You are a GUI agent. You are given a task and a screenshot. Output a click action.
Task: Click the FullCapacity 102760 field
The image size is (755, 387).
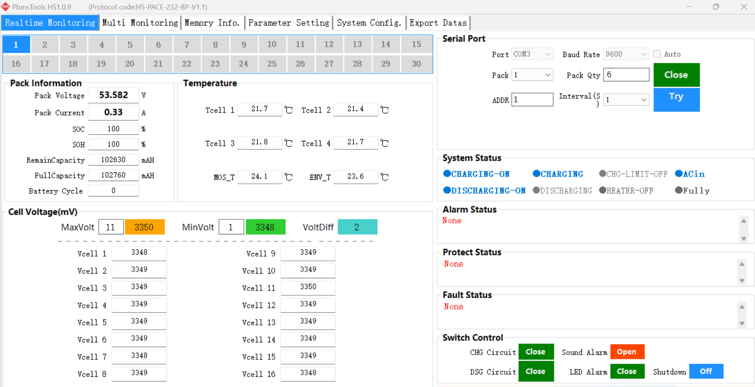coord(113,175)
